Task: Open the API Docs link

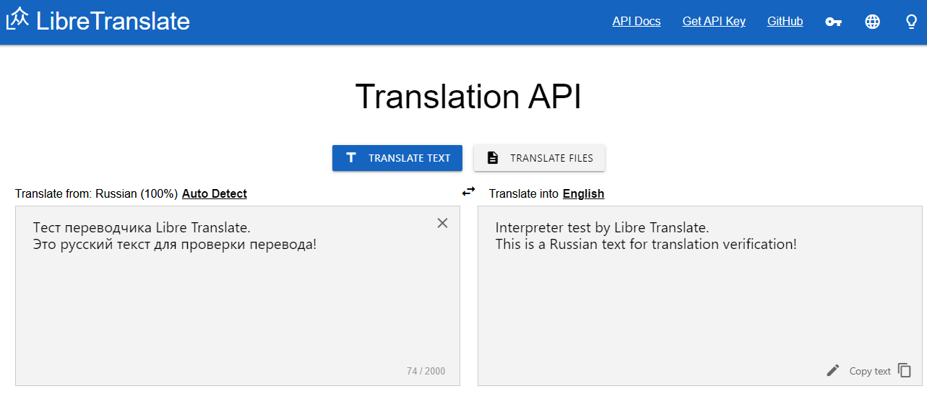Action: click(637, 22)
